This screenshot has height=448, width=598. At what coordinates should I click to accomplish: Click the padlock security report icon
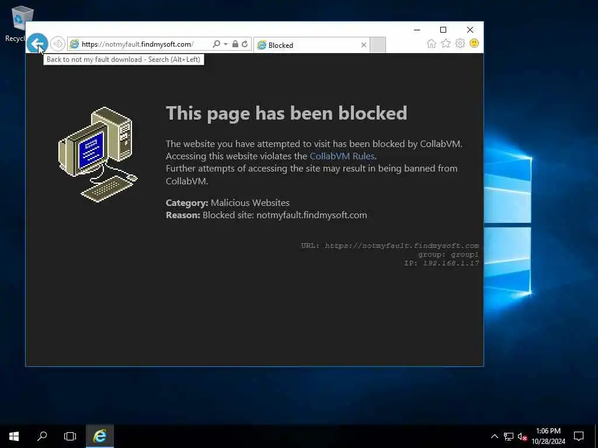point(235,44)
